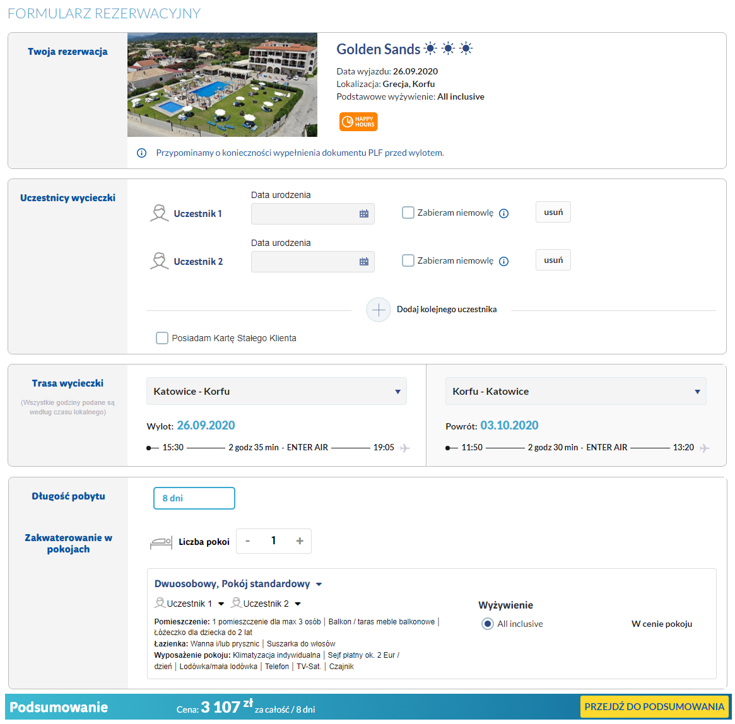Viewport: 735px width, 724px height.
Task: Remove Uczestnik 1 with usuń button
Action: (553, 213)
